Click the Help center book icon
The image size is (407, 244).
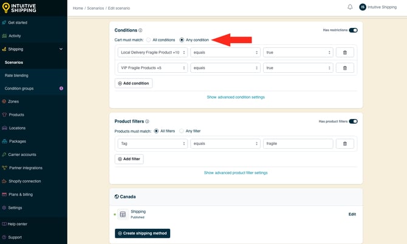4,224
